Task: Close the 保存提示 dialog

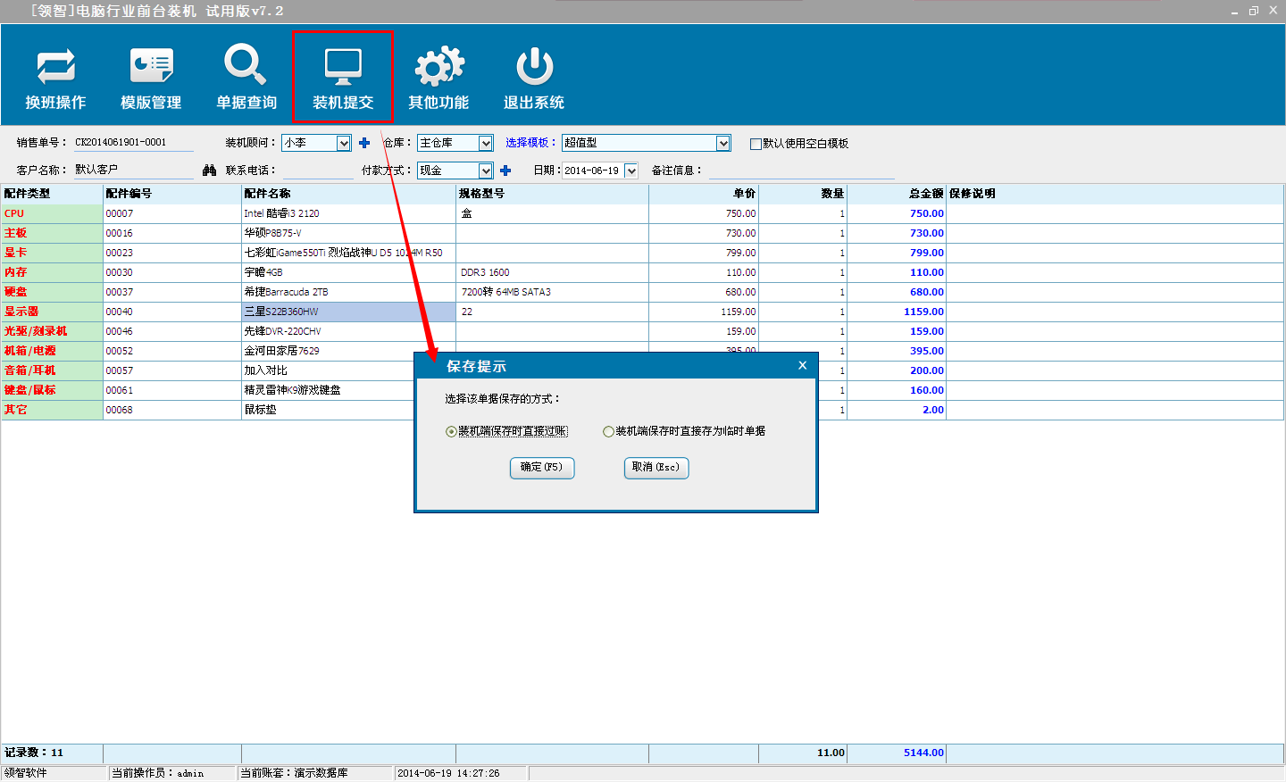Action: (802, 365)
